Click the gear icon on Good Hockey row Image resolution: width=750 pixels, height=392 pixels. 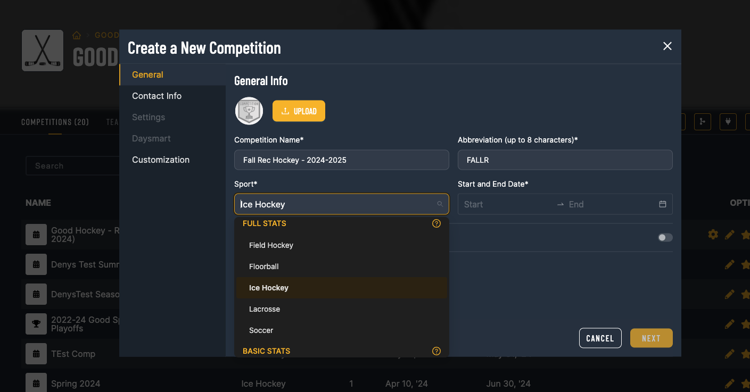pyautogui.click(x=713, y=235)
